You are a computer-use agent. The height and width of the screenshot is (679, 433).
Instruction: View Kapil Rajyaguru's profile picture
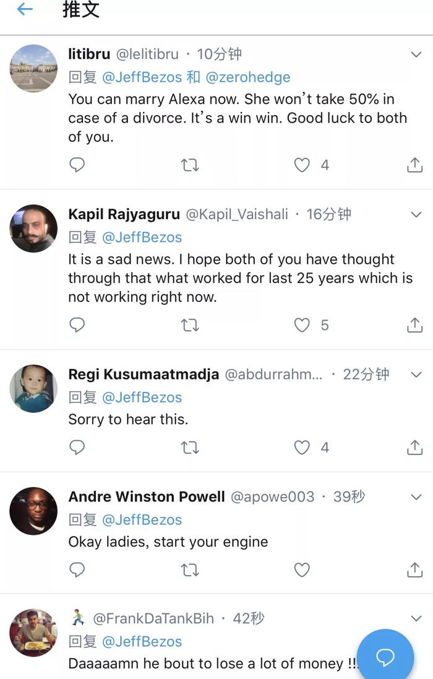point(33,228)
